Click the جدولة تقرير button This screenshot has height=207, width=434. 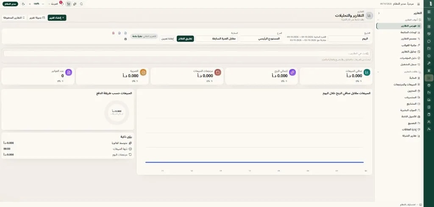pos(37,18)
